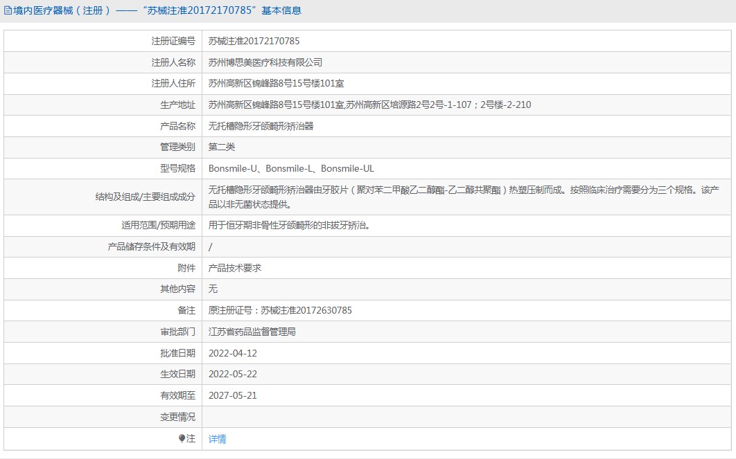Click the 注册人住所 address value

pyautogui.click(x=276, y=84)
